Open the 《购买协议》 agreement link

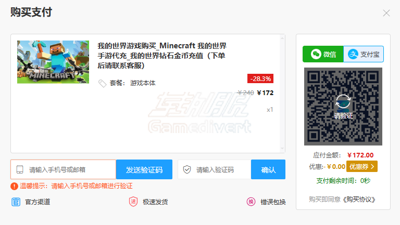click(x=358, y=200)
